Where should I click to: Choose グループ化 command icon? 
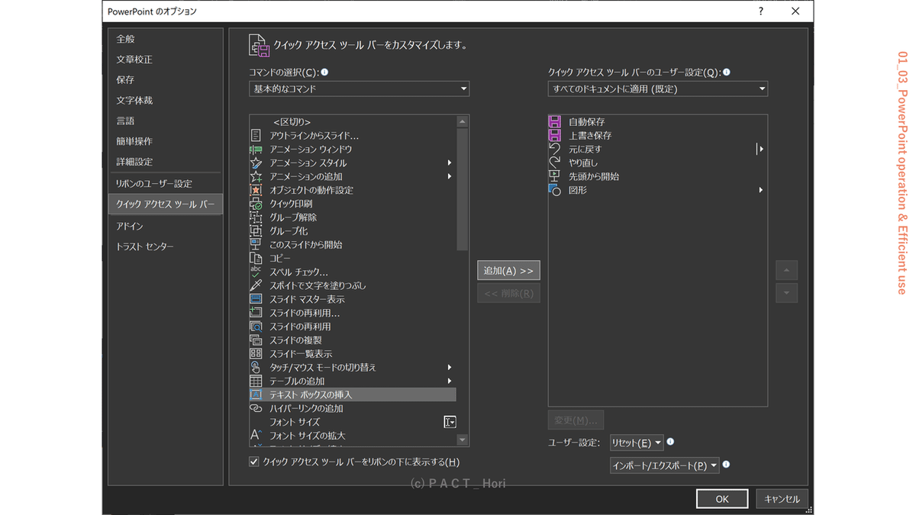[x=256, y=231]
